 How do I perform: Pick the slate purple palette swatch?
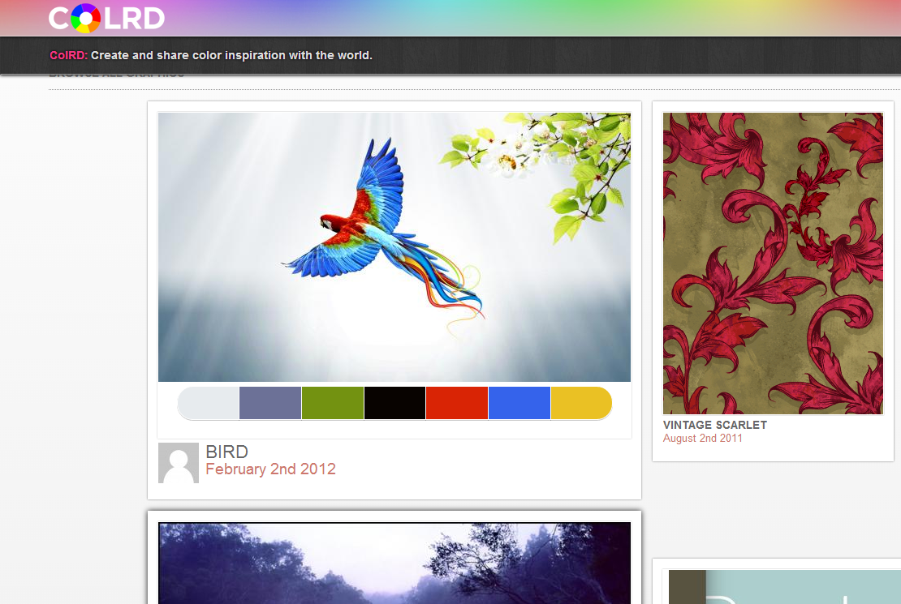pyautogui.click(x=270, y=404)
